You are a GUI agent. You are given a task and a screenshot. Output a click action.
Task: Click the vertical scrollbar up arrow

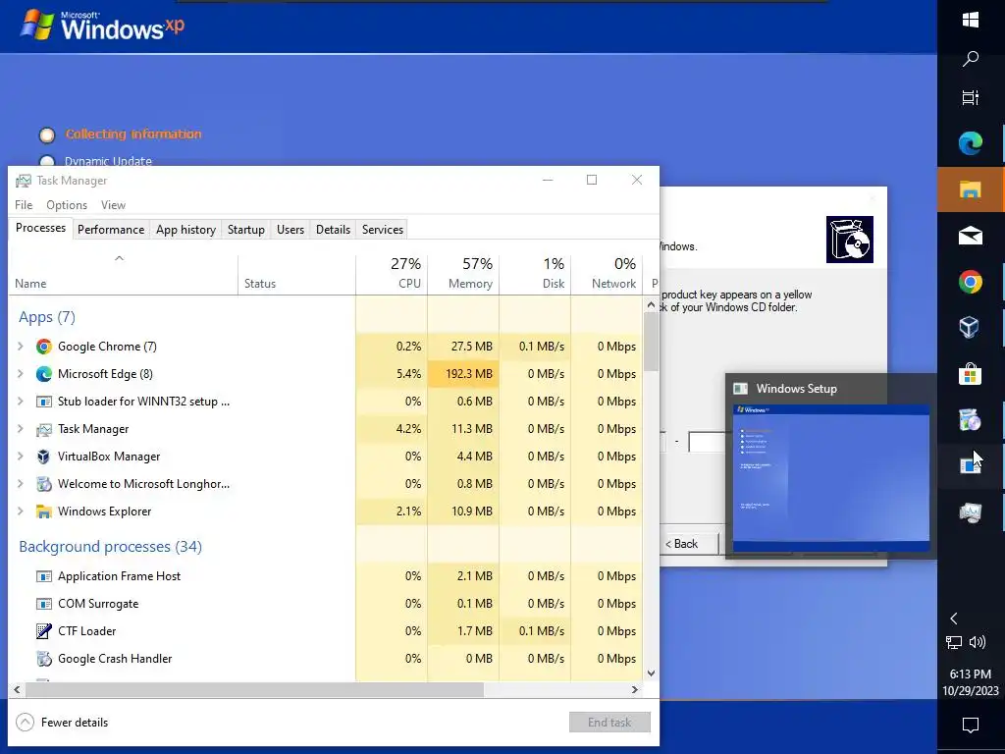[652, 305]
